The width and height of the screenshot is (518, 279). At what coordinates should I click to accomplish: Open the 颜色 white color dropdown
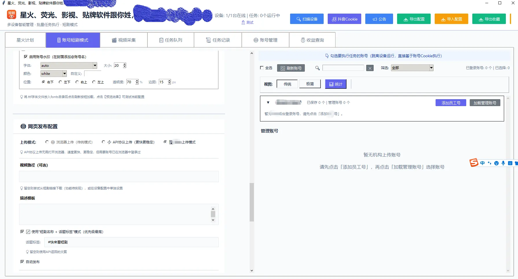(64, 73)
